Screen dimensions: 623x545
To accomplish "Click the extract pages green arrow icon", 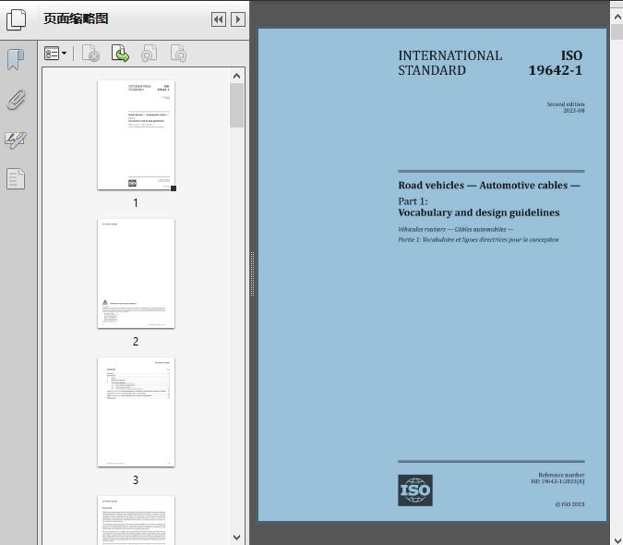I will pyautogui.click(x=120, y=54).
